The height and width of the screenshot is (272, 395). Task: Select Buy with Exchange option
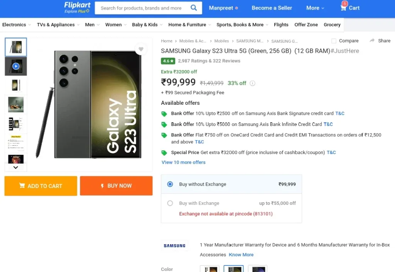coord(170,203)
